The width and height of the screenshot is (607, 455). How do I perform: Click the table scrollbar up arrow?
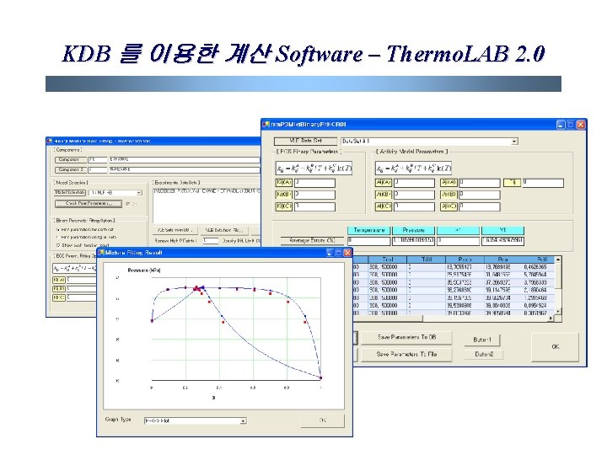[558, 260]
